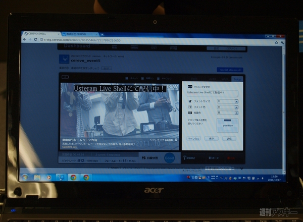The height and width of the screenshot is (222, 303).
Task: Click the cerevo_event5 channel name
Action: (86, 61)
